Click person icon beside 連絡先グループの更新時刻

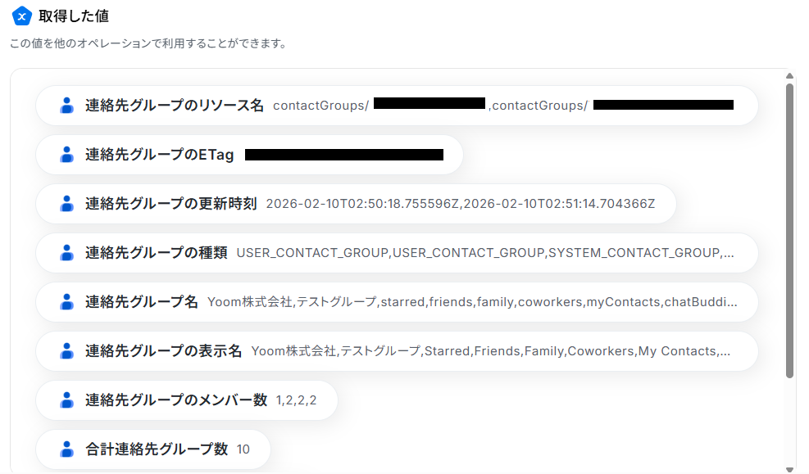(67, 204)
